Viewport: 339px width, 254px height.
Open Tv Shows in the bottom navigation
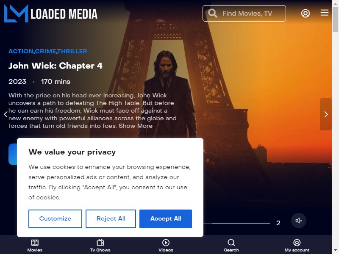(100, 246)
